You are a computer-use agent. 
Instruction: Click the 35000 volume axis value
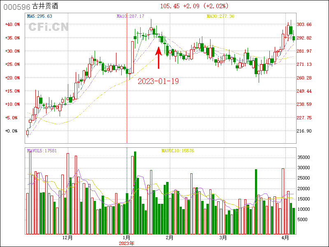304,158
